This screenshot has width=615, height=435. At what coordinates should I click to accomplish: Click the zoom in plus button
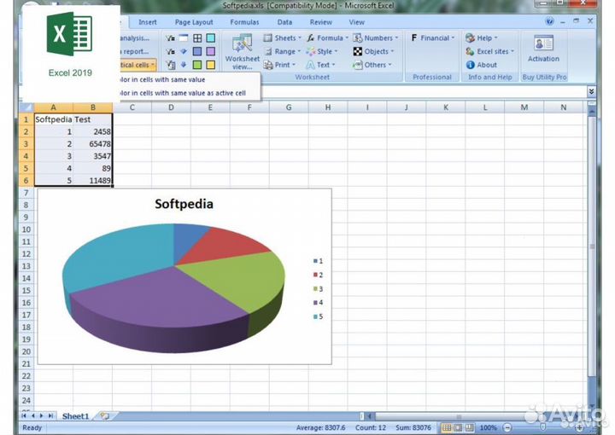(579, 427)
